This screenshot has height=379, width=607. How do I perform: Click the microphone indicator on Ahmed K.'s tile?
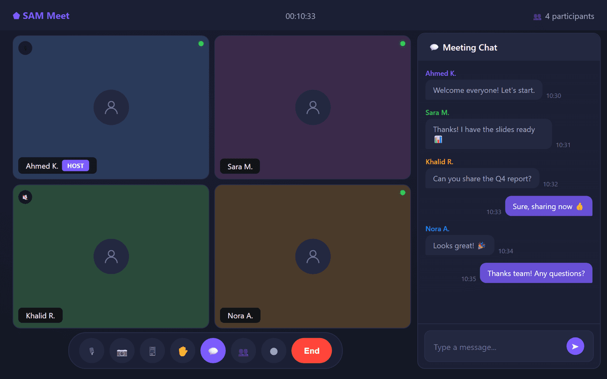click(x=25, y=48)
